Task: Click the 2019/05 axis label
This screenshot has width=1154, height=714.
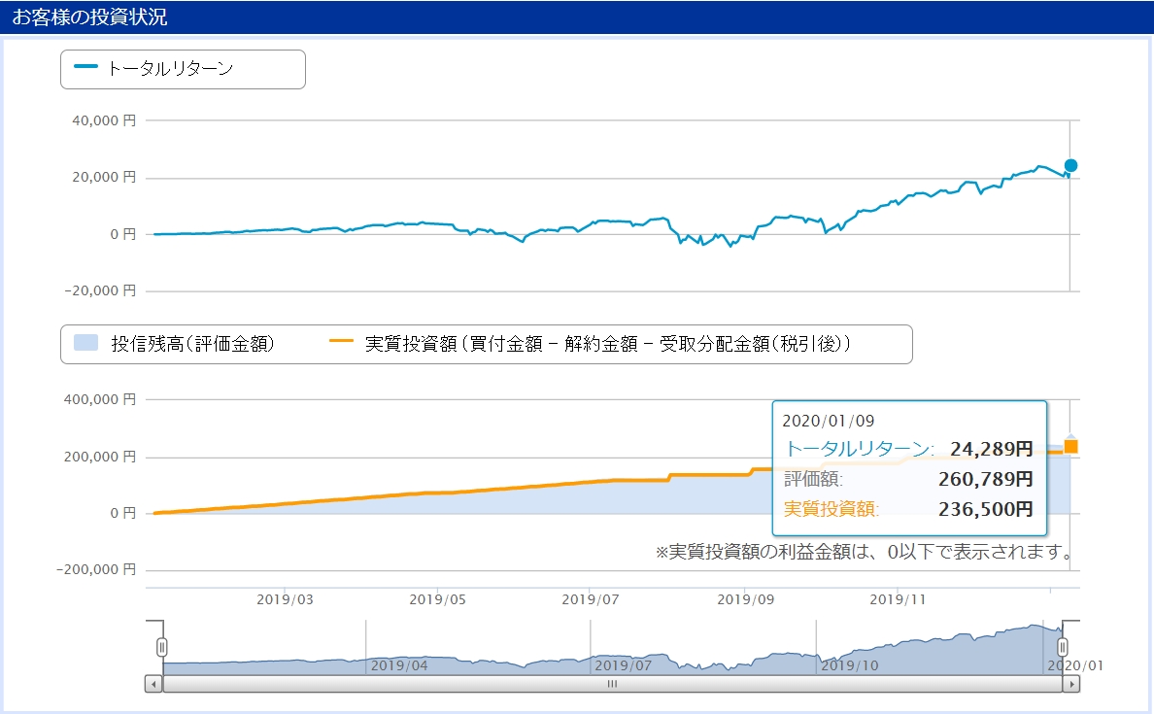Action: pos(437,600)
